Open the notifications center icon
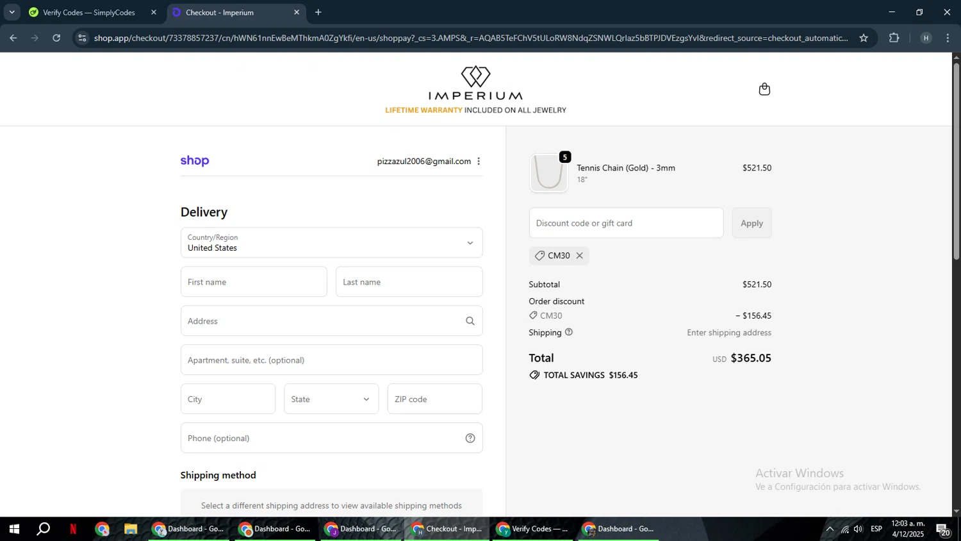Screen dimensions: 961x541 944,530
